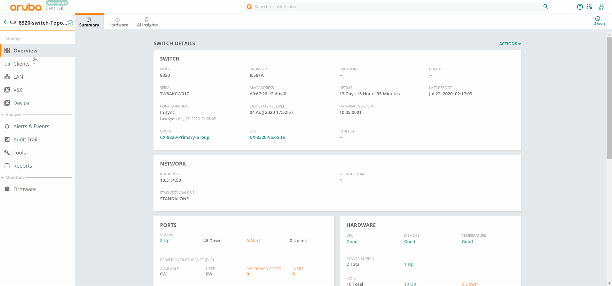
Task: Open Alerts & Events in the sidebar
Action: (37, 126)
